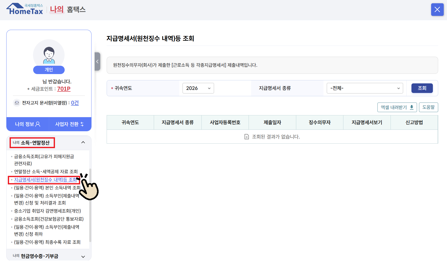Open 금융소득조회(건강보험공단 통보자료)
This screenshot has width=447, height=264.
[x=49, y=219]
